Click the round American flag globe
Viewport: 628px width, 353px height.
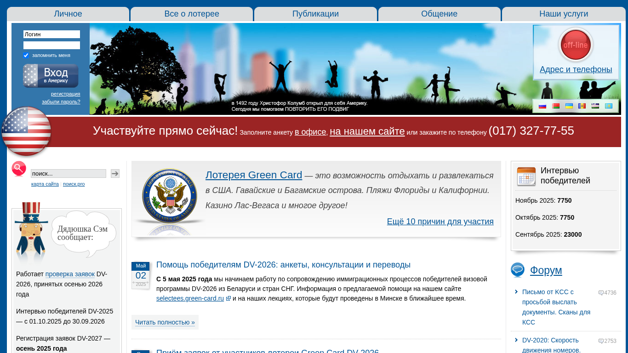26,131
